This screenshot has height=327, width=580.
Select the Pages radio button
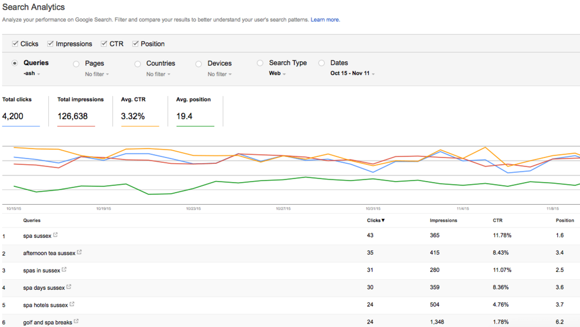click(x=76, y=63)
